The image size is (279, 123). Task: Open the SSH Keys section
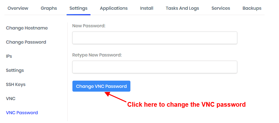pyautogui.click(x=16, y=84)
